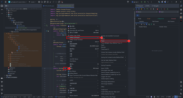
Task: Open the Maven tool window icon
Action: (x=181, y=14)
